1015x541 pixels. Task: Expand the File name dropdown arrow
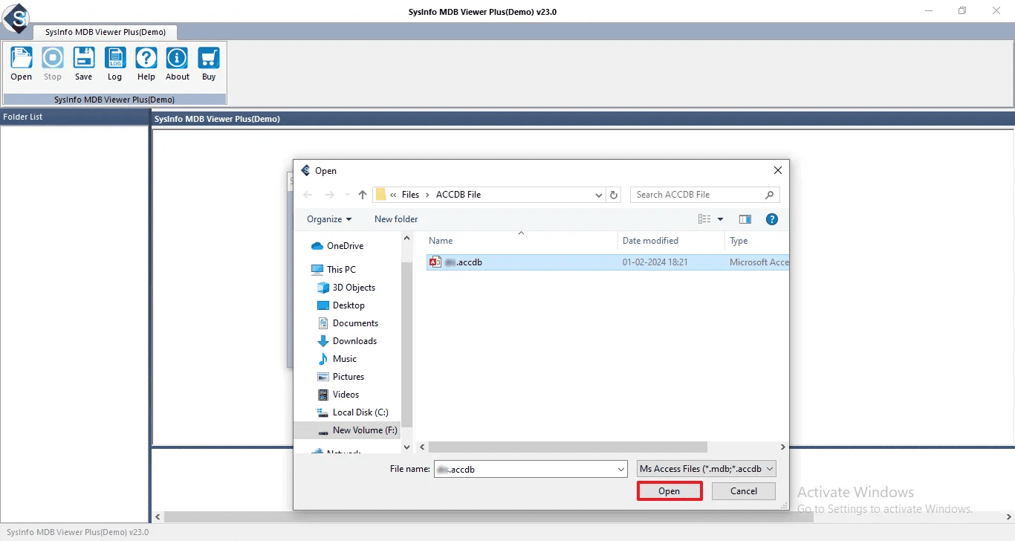click(621, 469)
